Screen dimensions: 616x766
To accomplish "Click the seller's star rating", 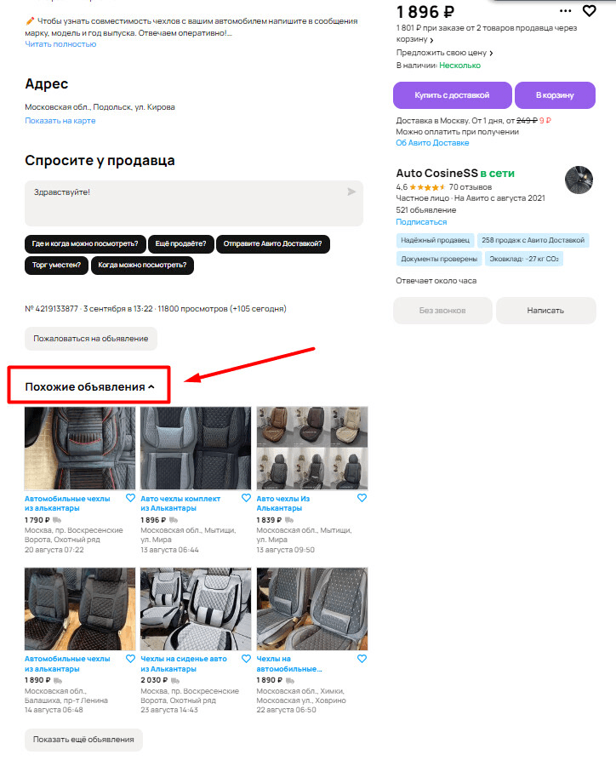I will pos(427,187).
